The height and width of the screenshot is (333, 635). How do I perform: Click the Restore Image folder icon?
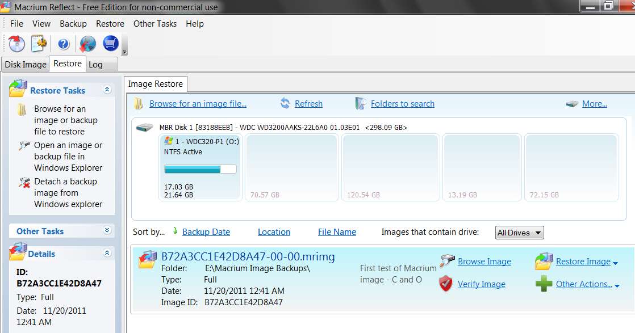[544, 262]
